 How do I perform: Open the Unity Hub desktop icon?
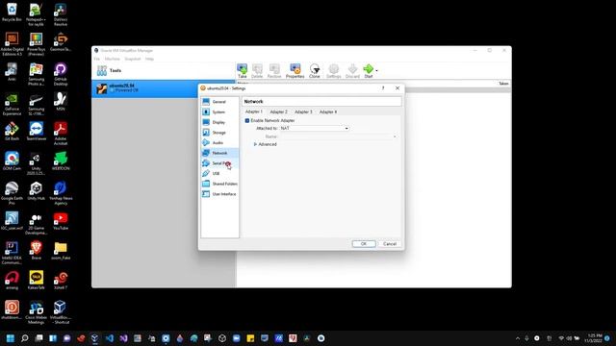click(x=37, y=191)
